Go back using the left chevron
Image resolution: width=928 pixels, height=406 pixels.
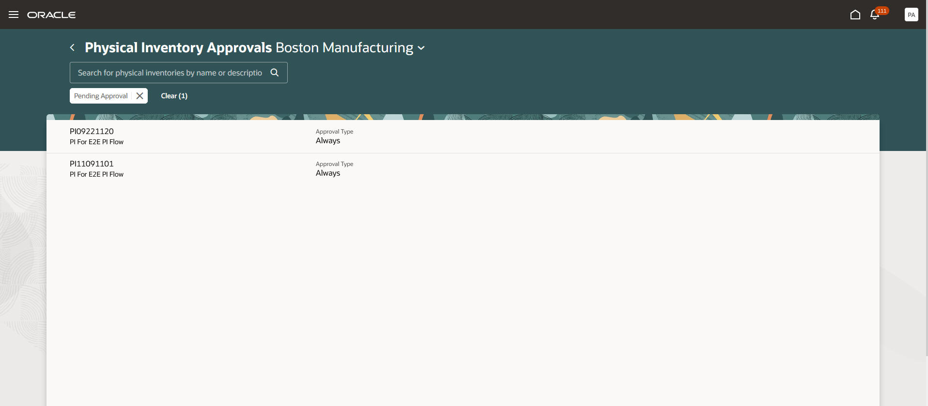coord(72,47)
